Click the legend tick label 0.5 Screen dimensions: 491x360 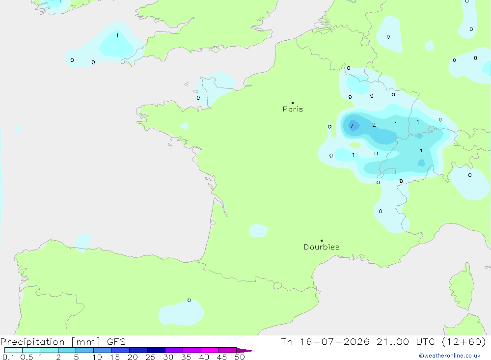(27, 357)
